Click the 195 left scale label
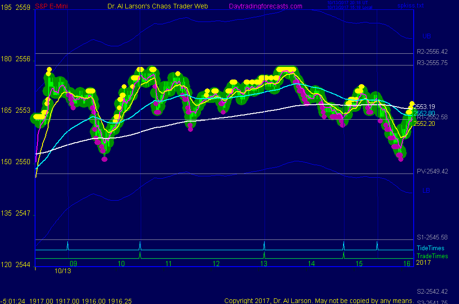Screen dimensions: 459x304 pyautogui.click(x=6, y=7)
